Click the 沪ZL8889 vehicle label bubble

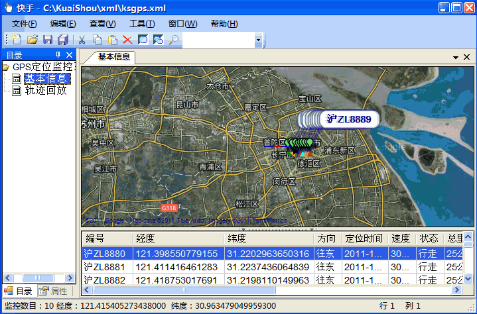[x=349, y=119]
